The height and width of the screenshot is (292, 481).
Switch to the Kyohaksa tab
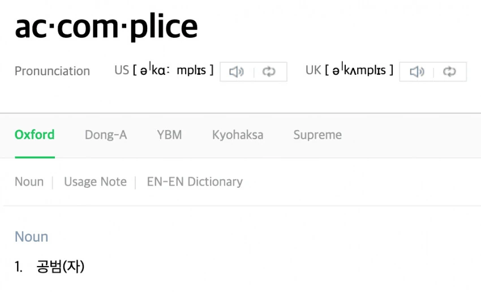point(238,135)
